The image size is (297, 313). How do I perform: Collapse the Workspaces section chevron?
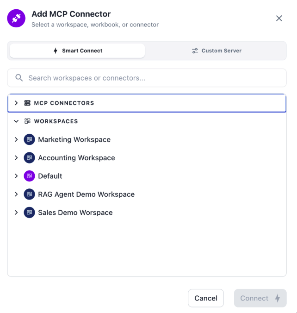pyautogui.click(x=16, y=121)
